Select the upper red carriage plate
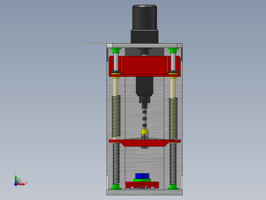Viewport: 266px width, 200px height. click(145, 66)
